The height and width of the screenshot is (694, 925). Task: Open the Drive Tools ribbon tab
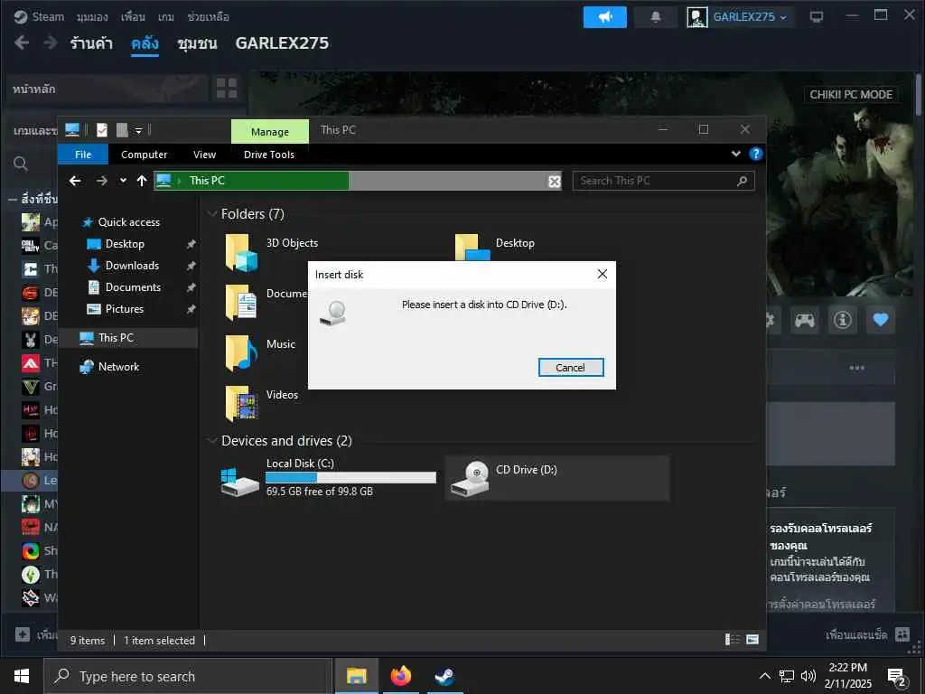[x=269, y=154]
